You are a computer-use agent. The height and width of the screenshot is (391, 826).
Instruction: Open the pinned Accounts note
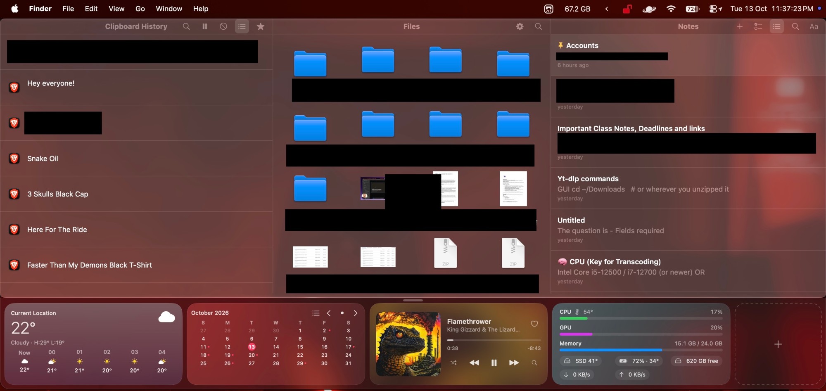[x=688, y=55]
